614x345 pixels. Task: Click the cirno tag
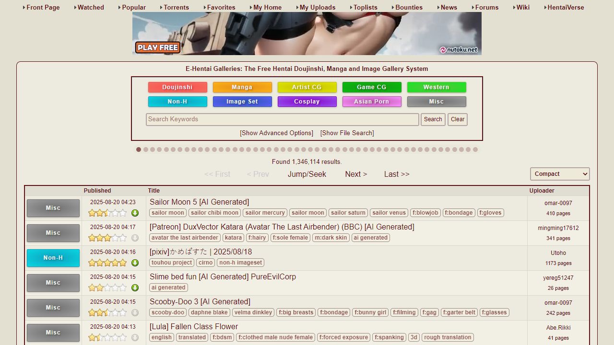(206, 263)
